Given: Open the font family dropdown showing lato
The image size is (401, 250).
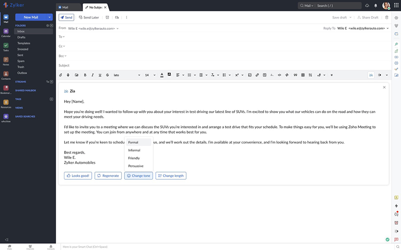Looking at the screenshot, I should point(127,75).
